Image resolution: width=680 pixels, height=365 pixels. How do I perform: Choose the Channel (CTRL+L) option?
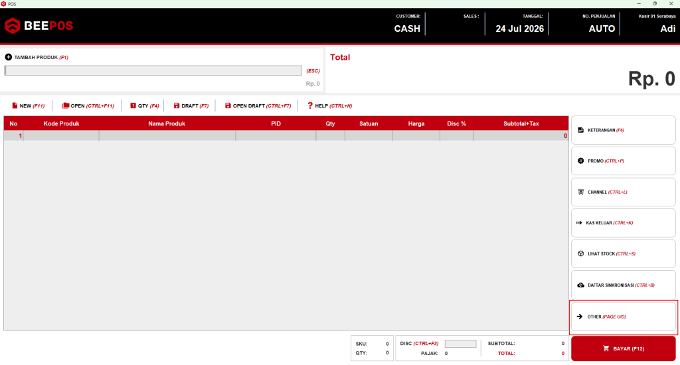click(x=623, y=192)
